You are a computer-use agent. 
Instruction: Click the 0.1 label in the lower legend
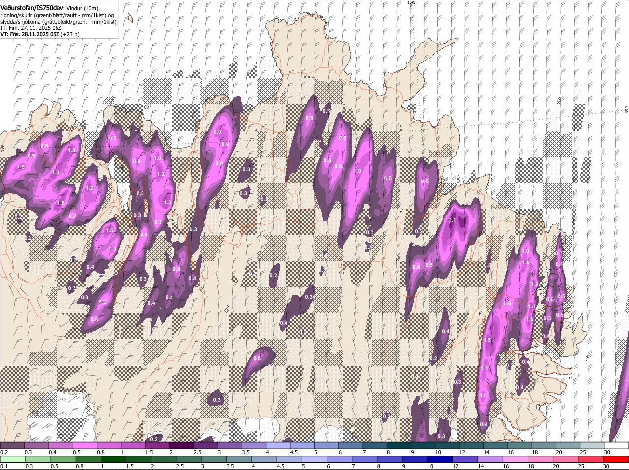coord(4,466)
